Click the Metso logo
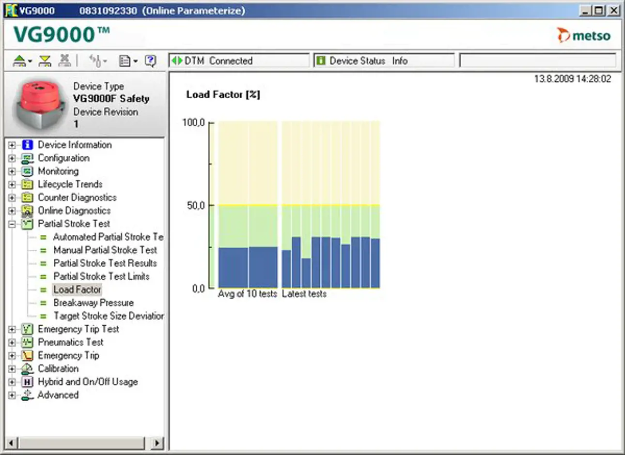This screenshot has height=455, width=625. pyautogui.click(x=583, y=35)
